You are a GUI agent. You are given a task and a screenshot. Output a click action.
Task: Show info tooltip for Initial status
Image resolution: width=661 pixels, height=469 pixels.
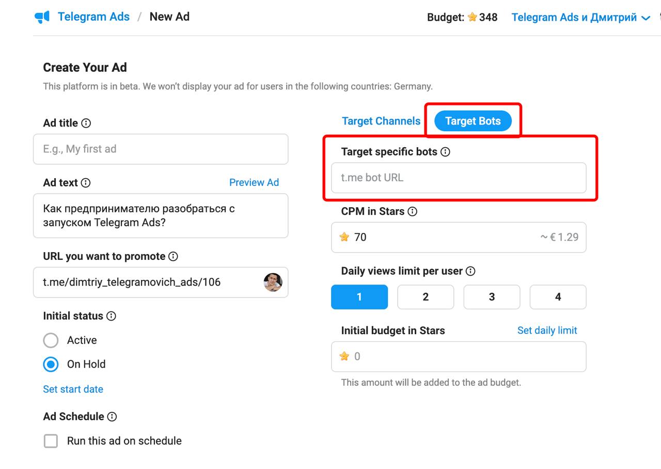(111, 316)
